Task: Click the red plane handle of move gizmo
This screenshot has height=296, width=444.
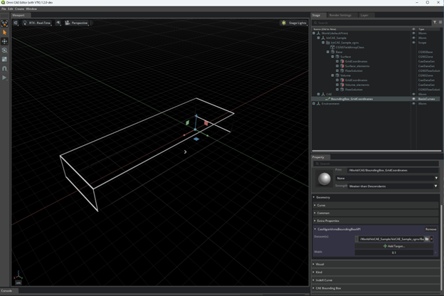Action: point(206,123)
